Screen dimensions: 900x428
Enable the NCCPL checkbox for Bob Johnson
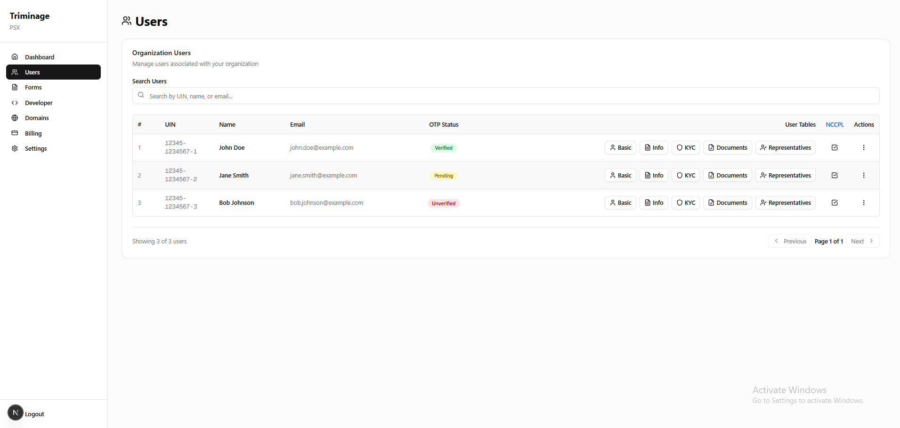pos(835,202)
